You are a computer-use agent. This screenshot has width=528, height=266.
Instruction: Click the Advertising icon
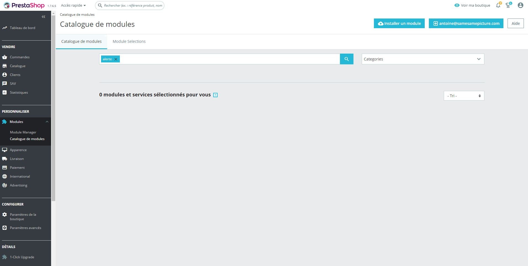[x=4, y=185]
